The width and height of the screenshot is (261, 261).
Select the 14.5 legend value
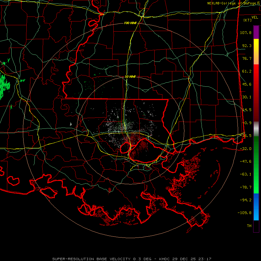coord(247,110)
